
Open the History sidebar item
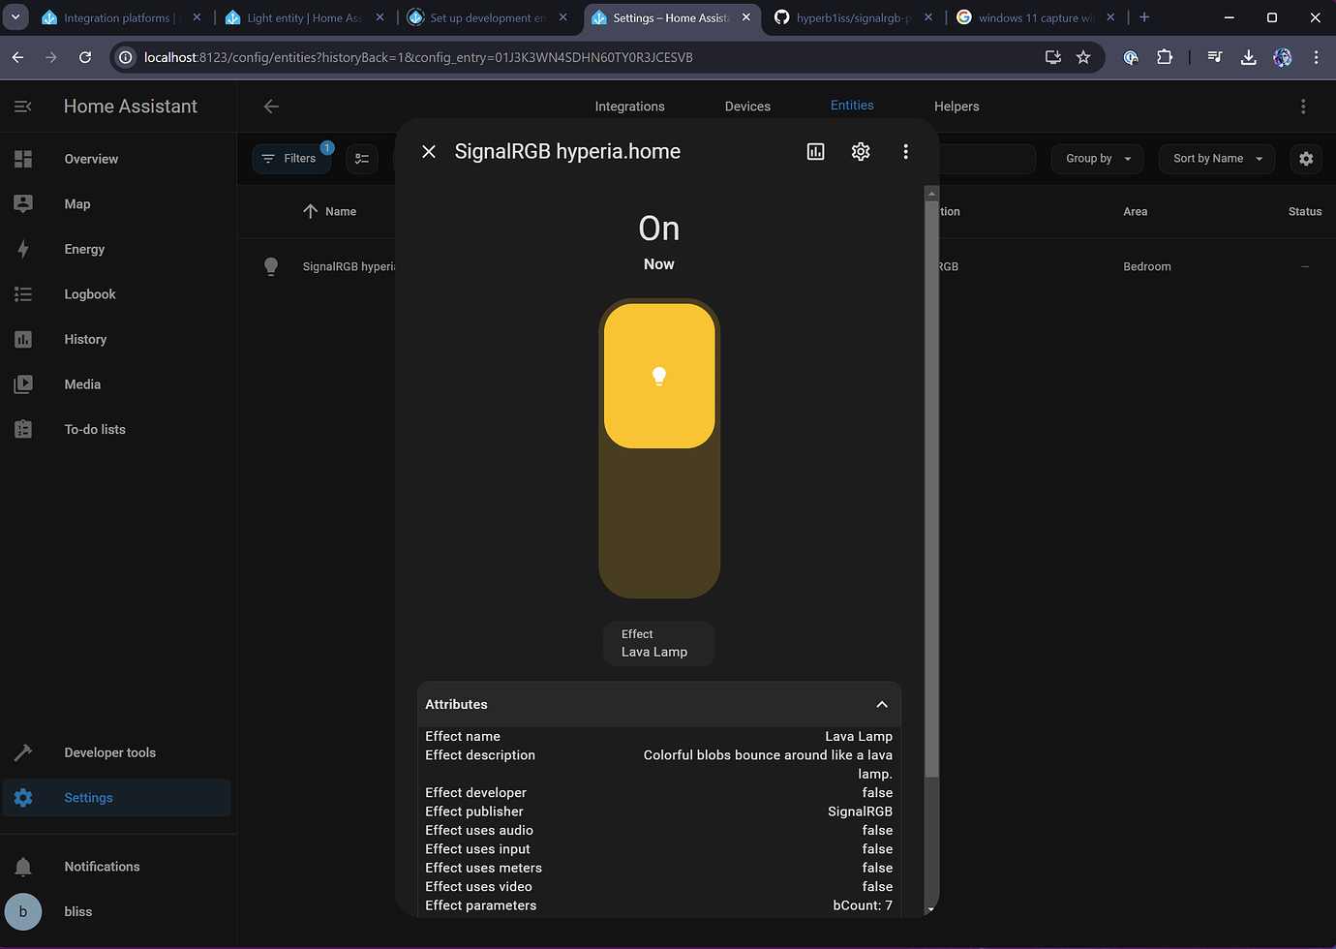tap(85, 339)
